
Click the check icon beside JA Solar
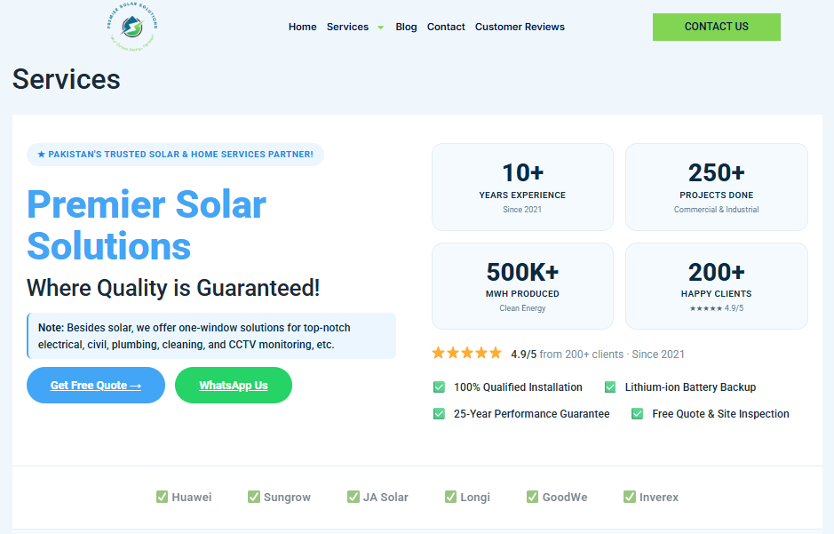[x=353, y=497]
